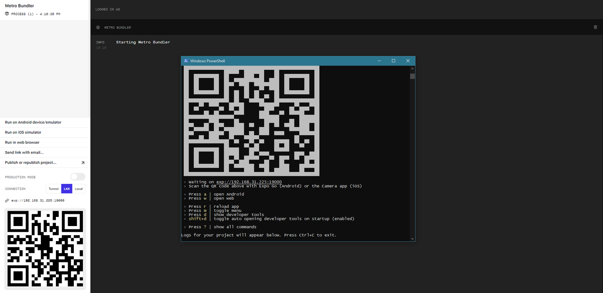Select Tunnel connection type
603x293 pixels.
[x=54, y=189]
